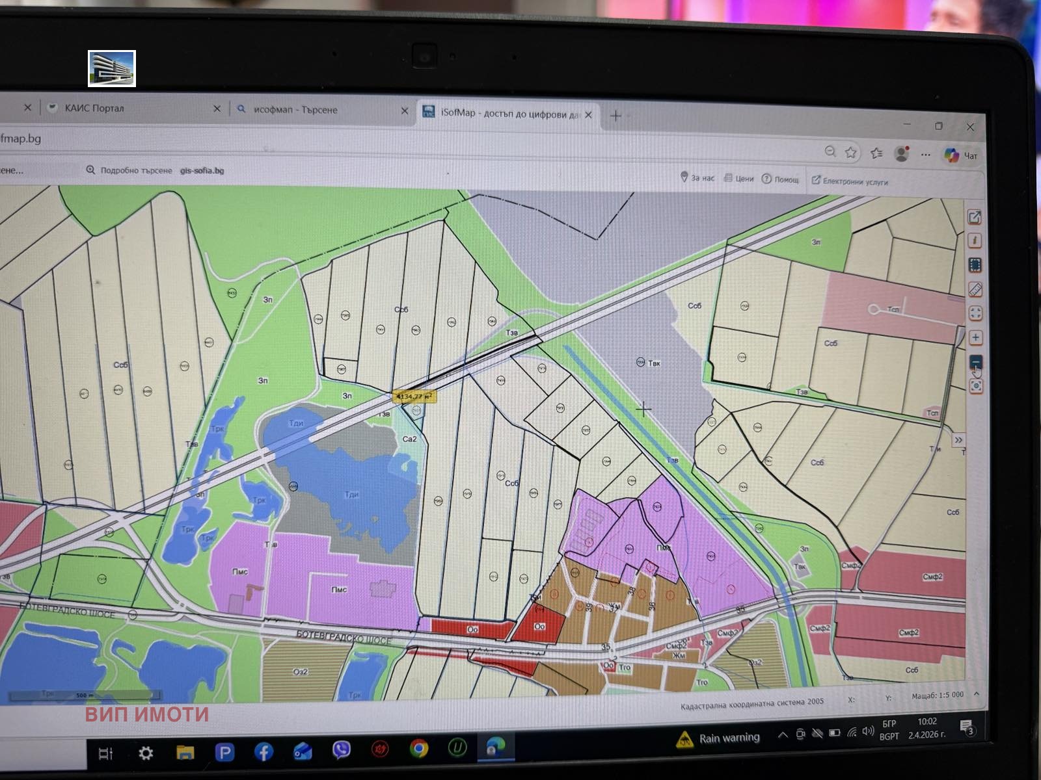This screenshot has height=780, width=1041.
Task: Expand the scale chevron next to Мащаб
Action: pyautogui.click(x=977, y=694)
